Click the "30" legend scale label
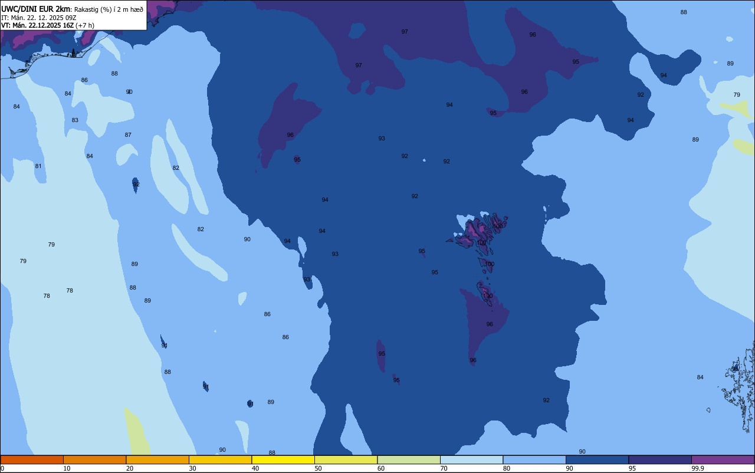The width and height of the screenshot is (755, 473). pyautogui.click(x=192, y=468)
